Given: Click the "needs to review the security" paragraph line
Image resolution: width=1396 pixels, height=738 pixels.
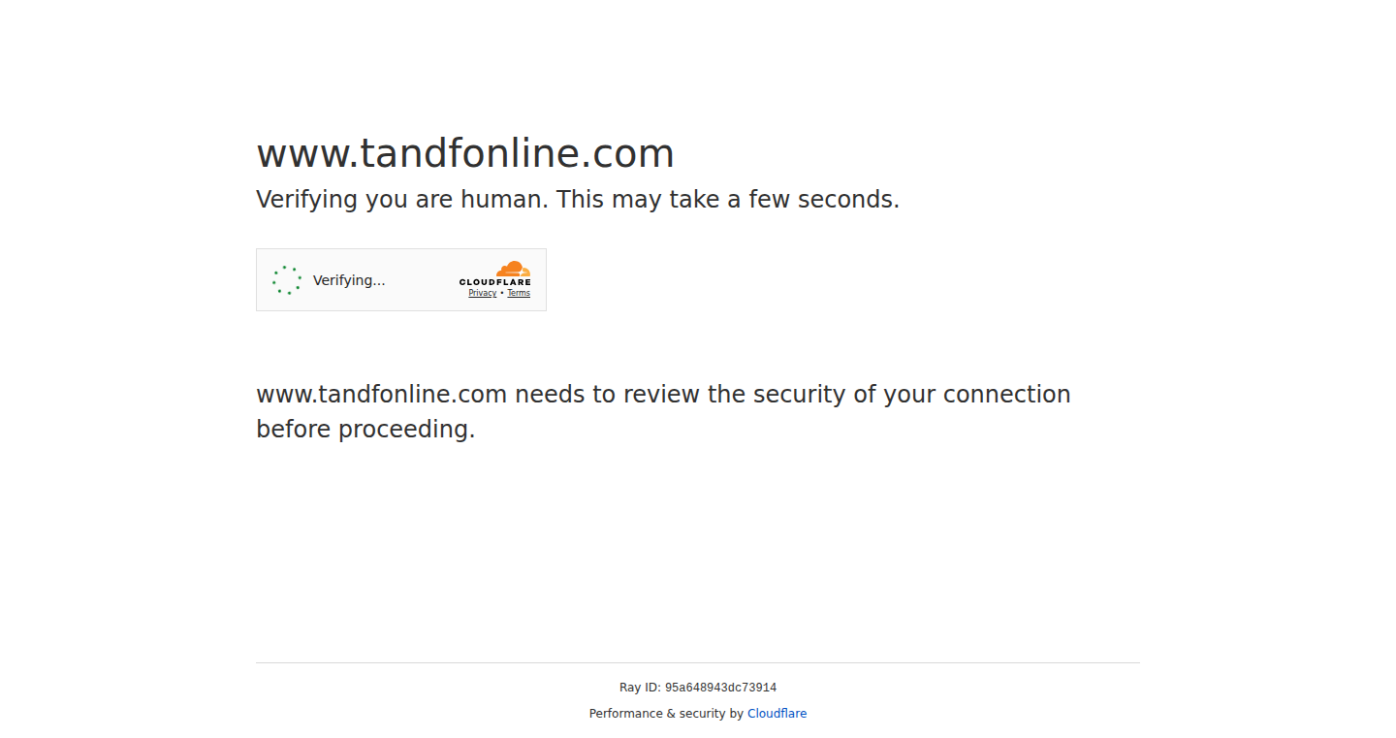Looking at the screenshot, I should click(663, 395).
